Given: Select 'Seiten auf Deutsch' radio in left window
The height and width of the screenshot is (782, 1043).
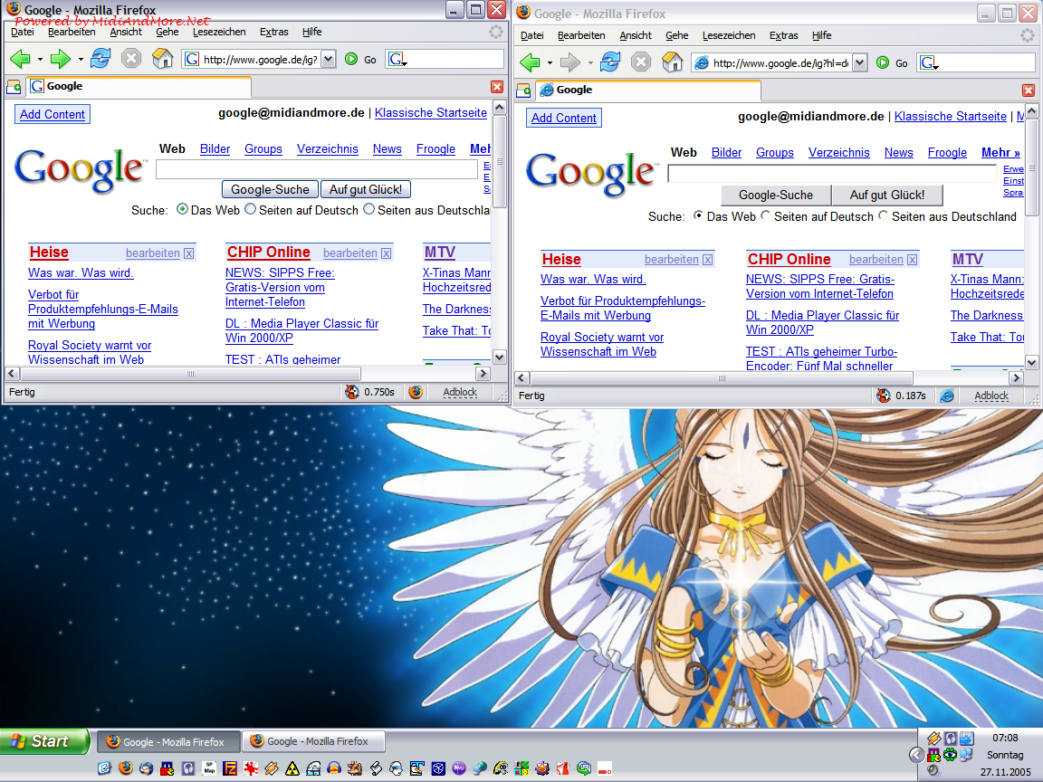Looking at the screenshot, I should (x=250, y=209).
